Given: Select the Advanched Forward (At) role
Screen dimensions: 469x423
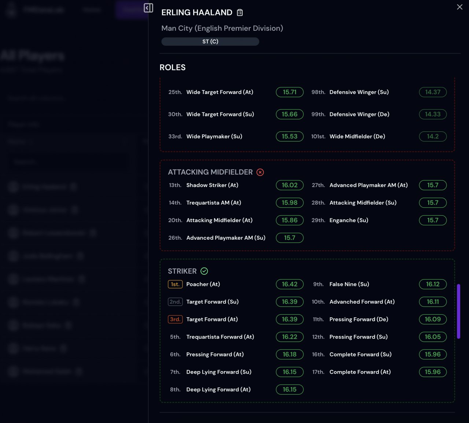Looking at the screenshot, I should click(362, 302).
